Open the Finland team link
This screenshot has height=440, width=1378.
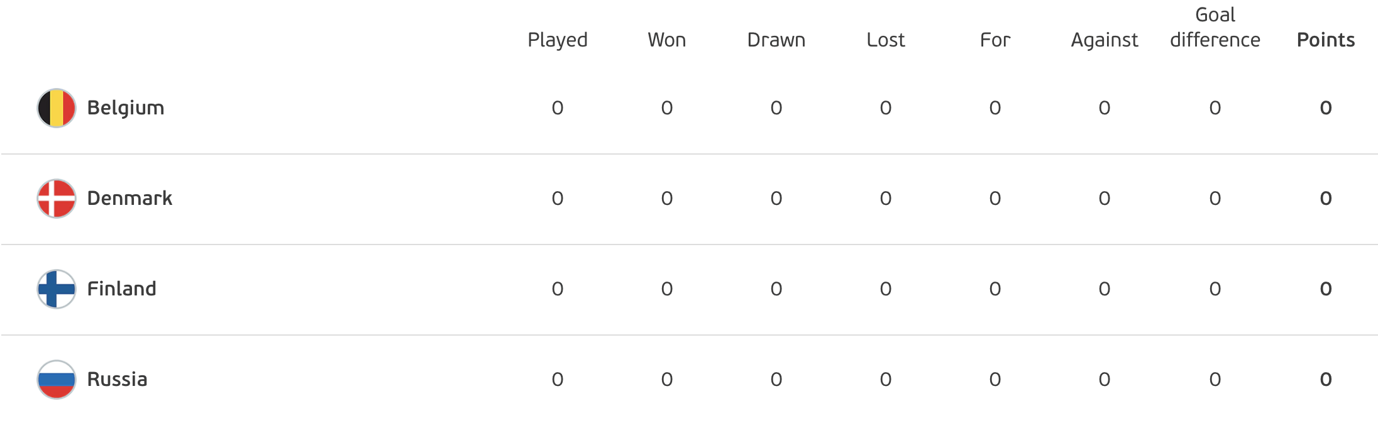pos(122,289)
